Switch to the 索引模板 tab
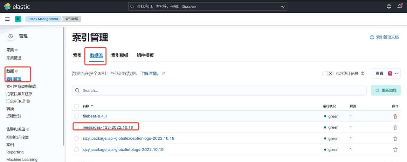Screen dimensions: 407x162 pyautogui.click(x=120, y=55)
